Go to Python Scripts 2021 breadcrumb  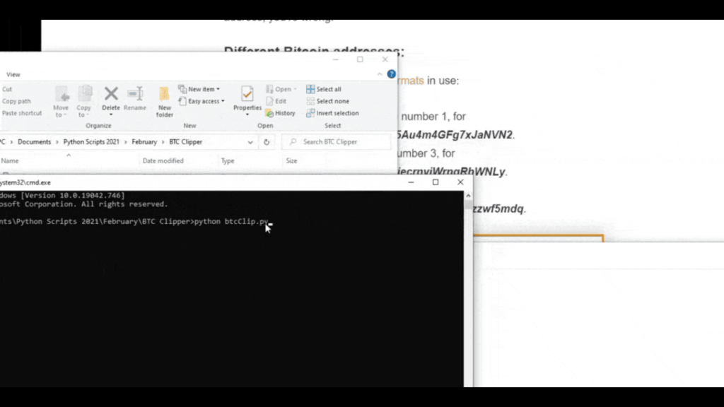(91, 141)
